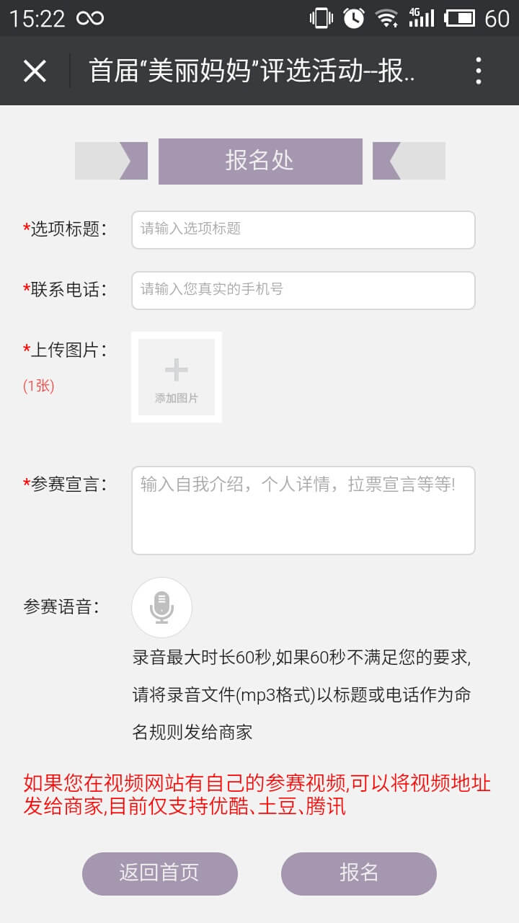Tap the left ribbon decoration beside 报名处
Viewport: 519px width, 923px height.
111,161
